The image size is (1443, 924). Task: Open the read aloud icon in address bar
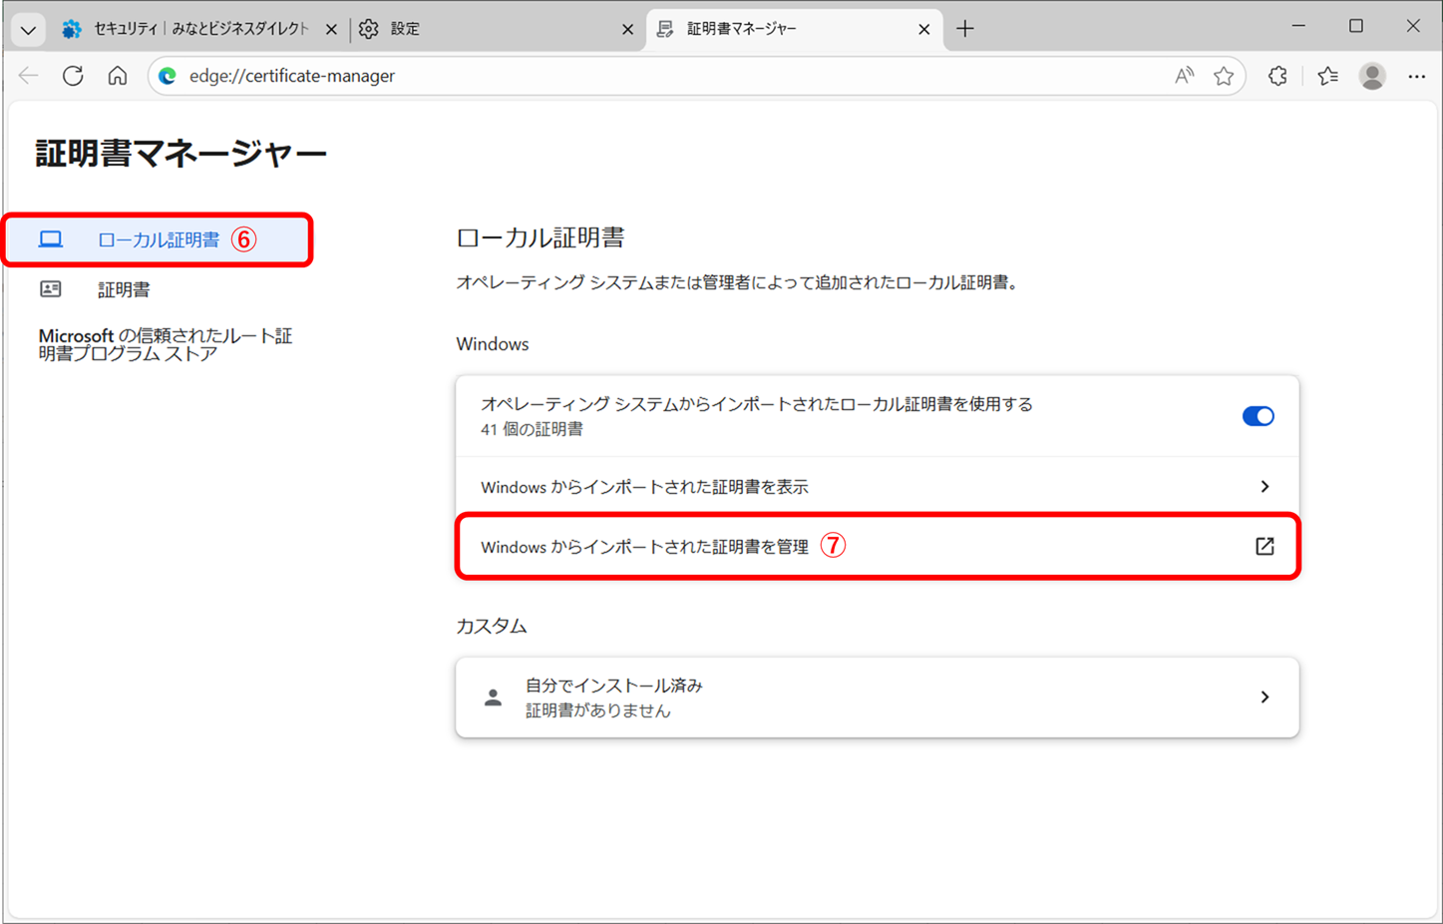click(x=1184, y=76)
